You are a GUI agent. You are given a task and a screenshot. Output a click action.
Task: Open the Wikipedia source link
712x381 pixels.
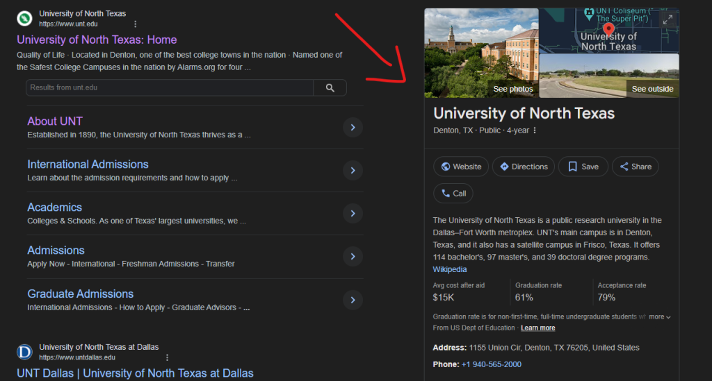[x=450, y=269]
